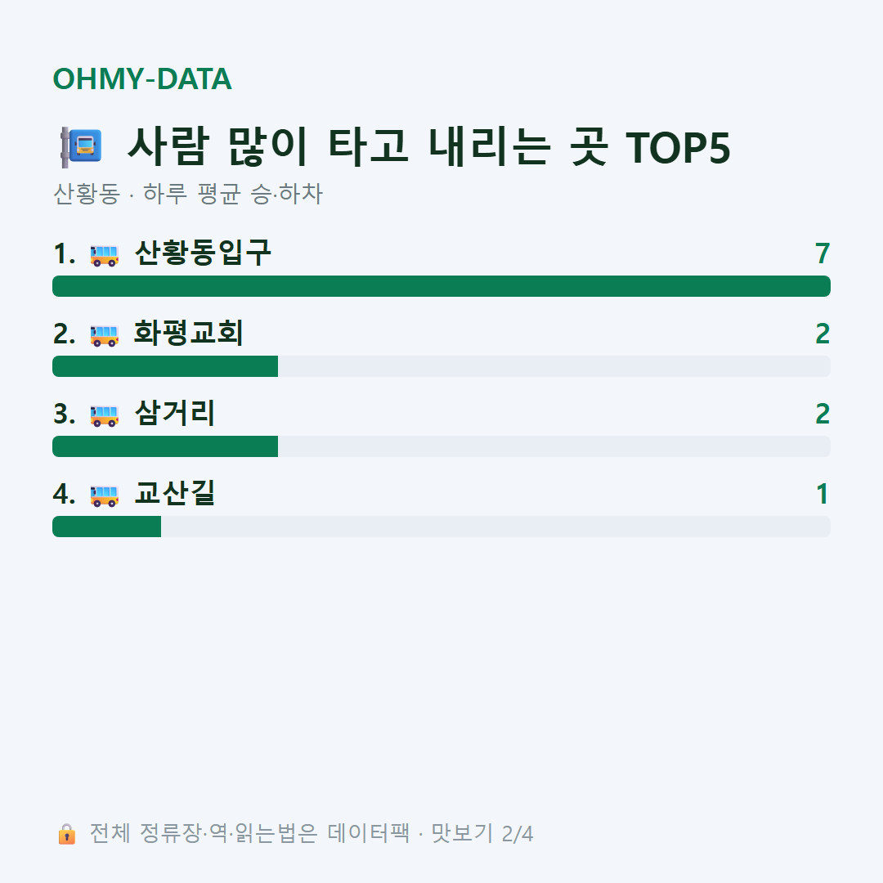Click the lock icon in the footer
Image resolution: width=883 pixels, height=883 pixels.
coord(66,834)
